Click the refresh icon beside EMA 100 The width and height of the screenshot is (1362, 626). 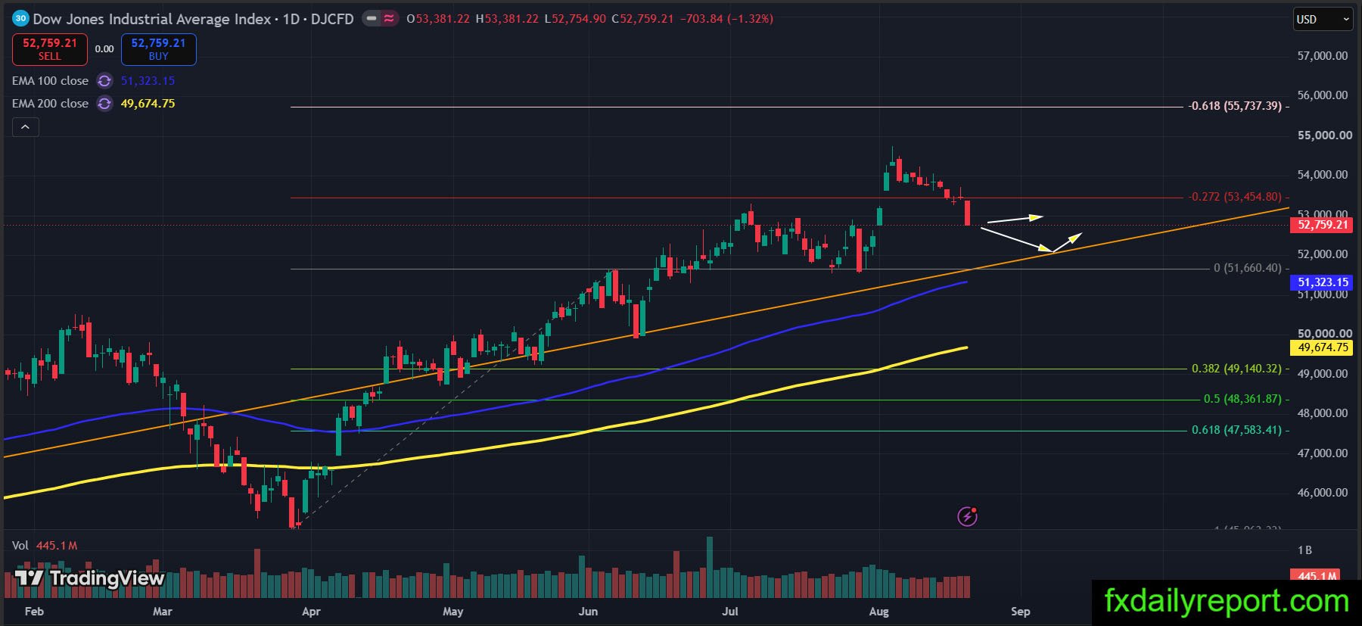click(x=105, y=81)
